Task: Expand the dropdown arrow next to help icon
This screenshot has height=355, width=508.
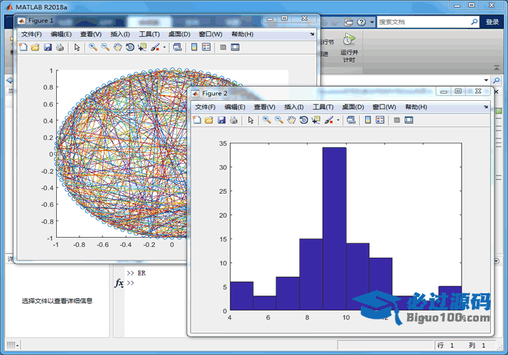Action: 372,22
